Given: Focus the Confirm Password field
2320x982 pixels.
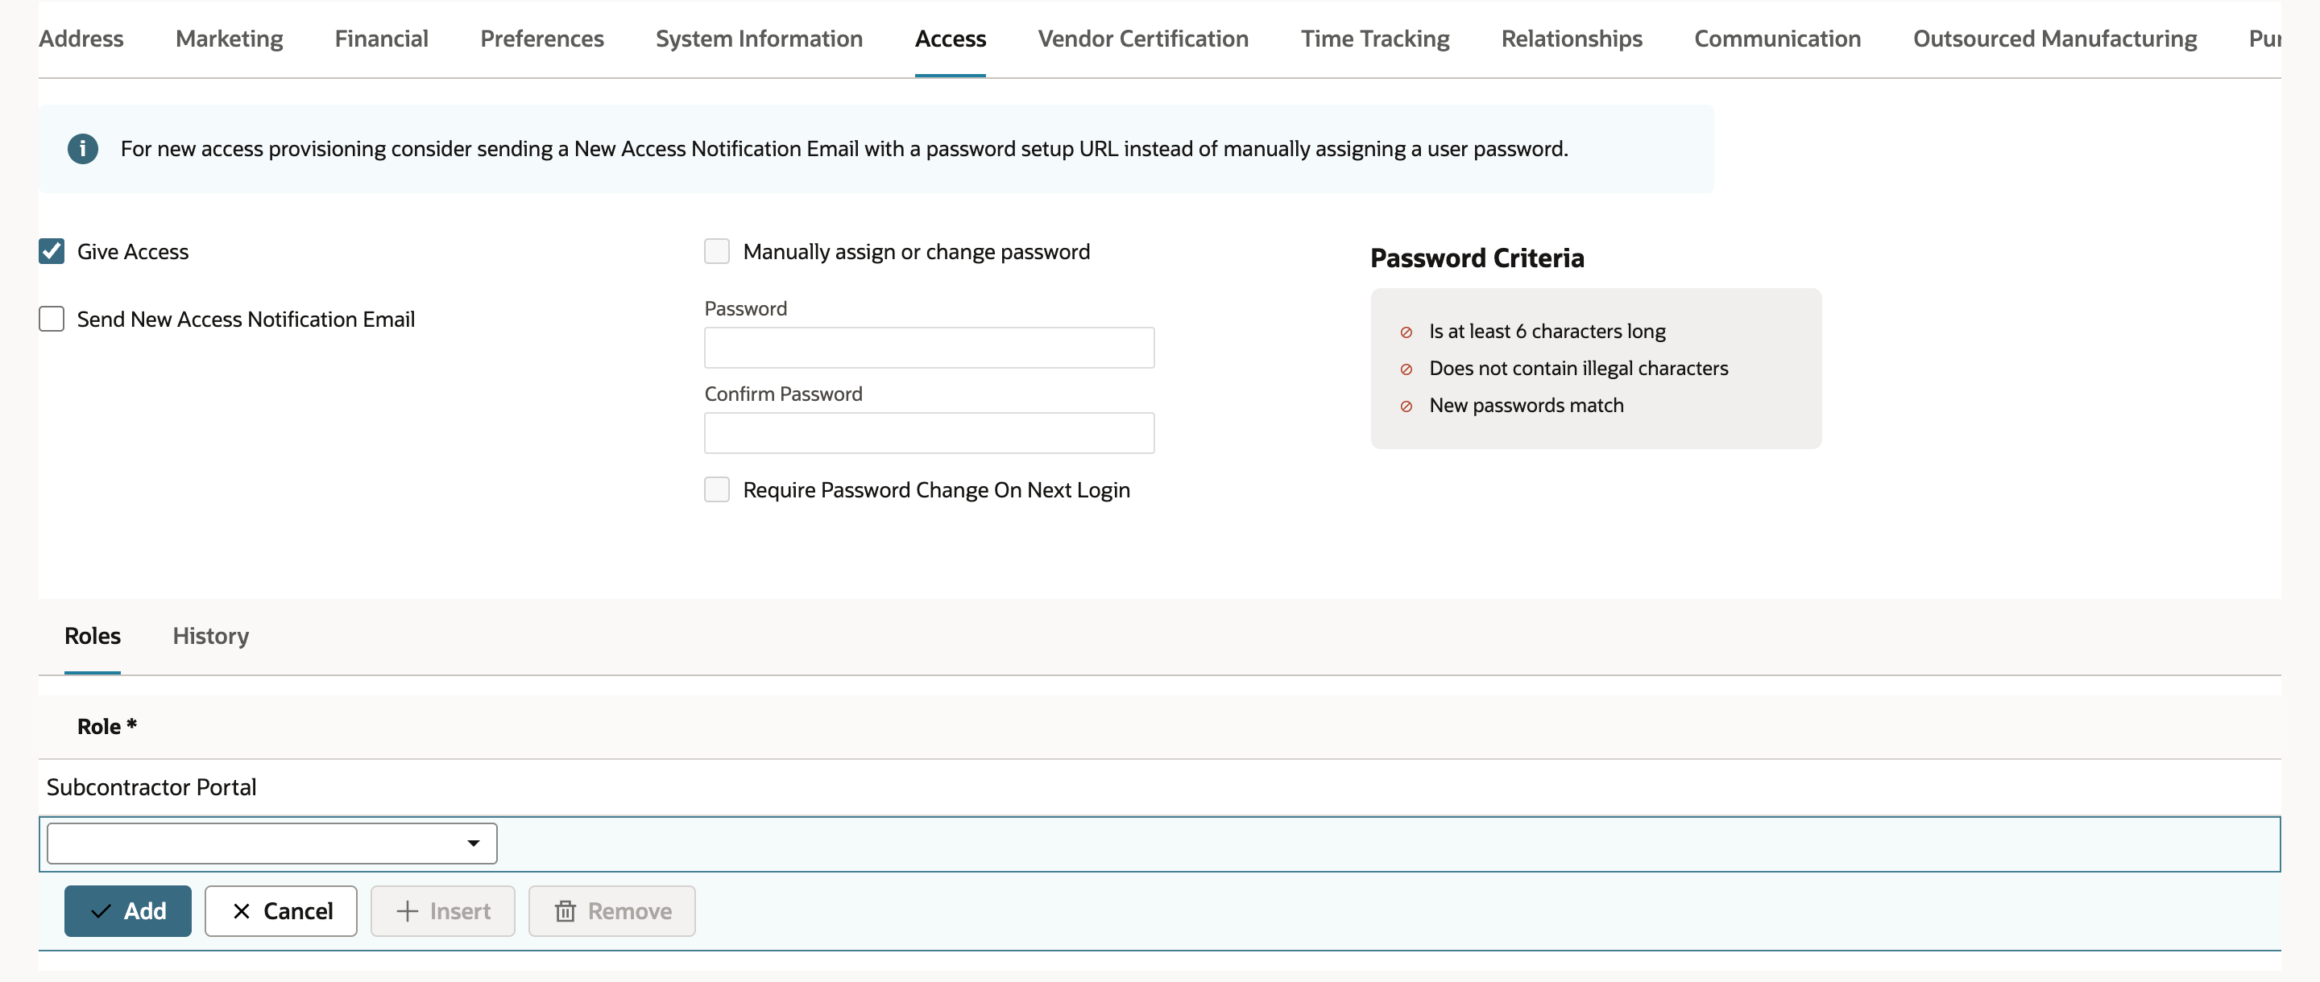Looking at the screenshot, I should [x=930, y=433].
